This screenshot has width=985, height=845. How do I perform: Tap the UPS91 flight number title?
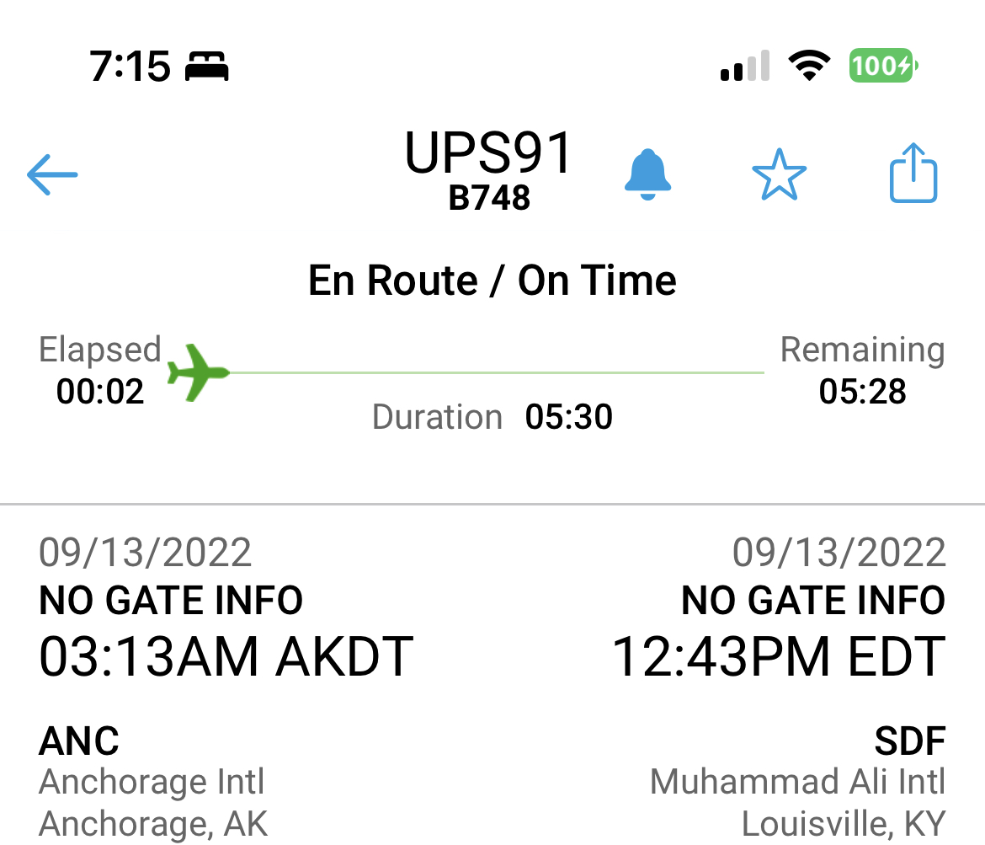tap(488, 153)
